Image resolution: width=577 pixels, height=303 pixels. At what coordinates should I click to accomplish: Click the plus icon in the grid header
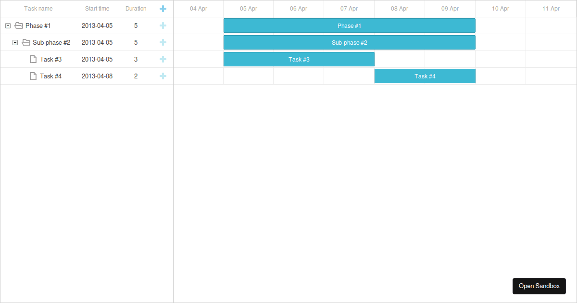(163, 9)
